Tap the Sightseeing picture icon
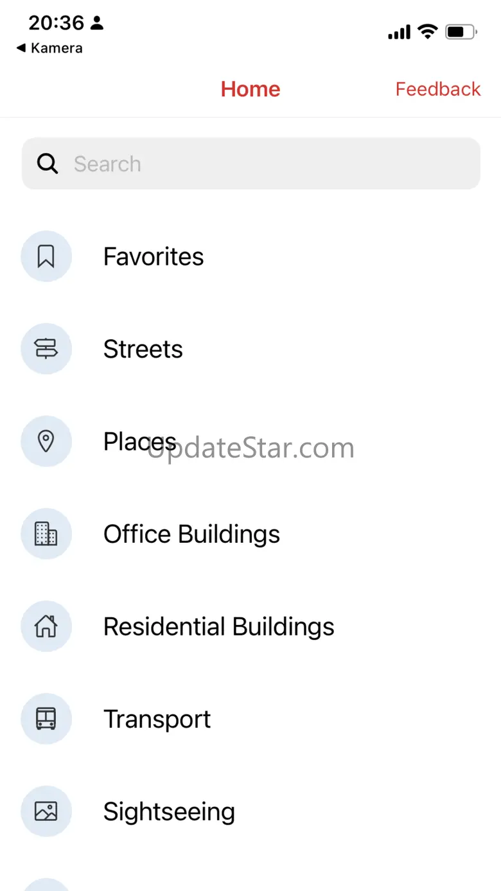The image size is (501, 891). pyautogui.click(x=46, y=811)
